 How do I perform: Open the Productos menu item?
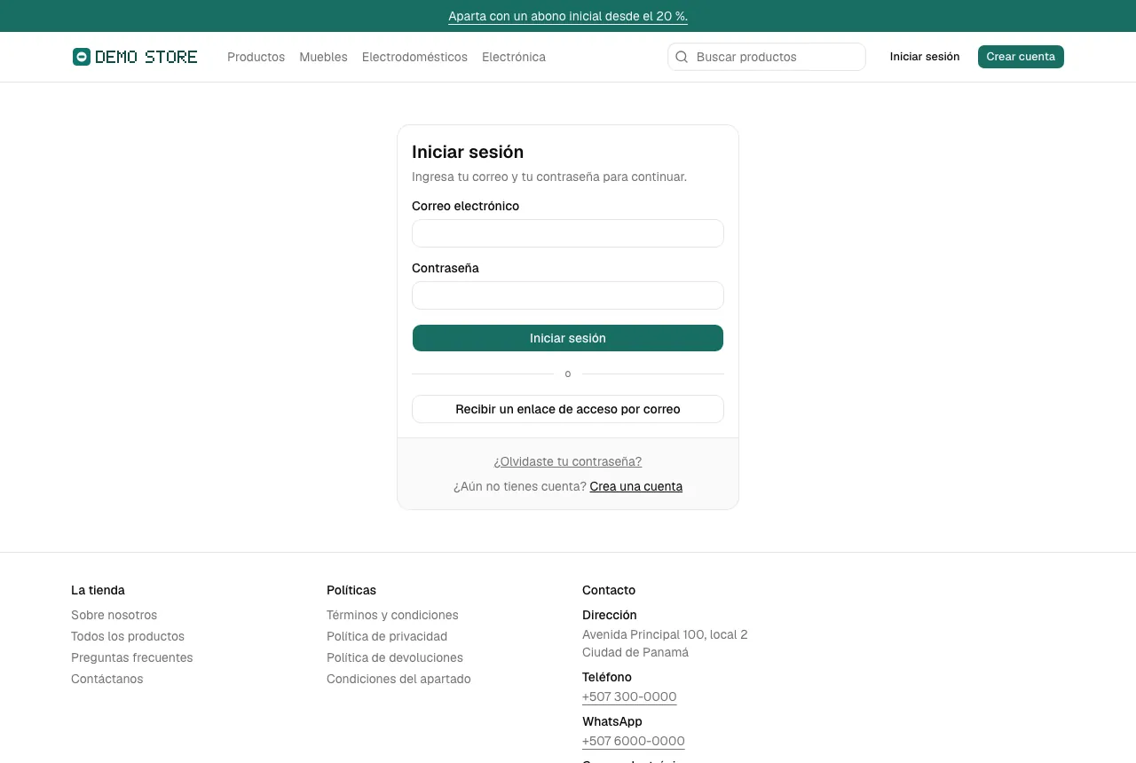pos(256,57)
